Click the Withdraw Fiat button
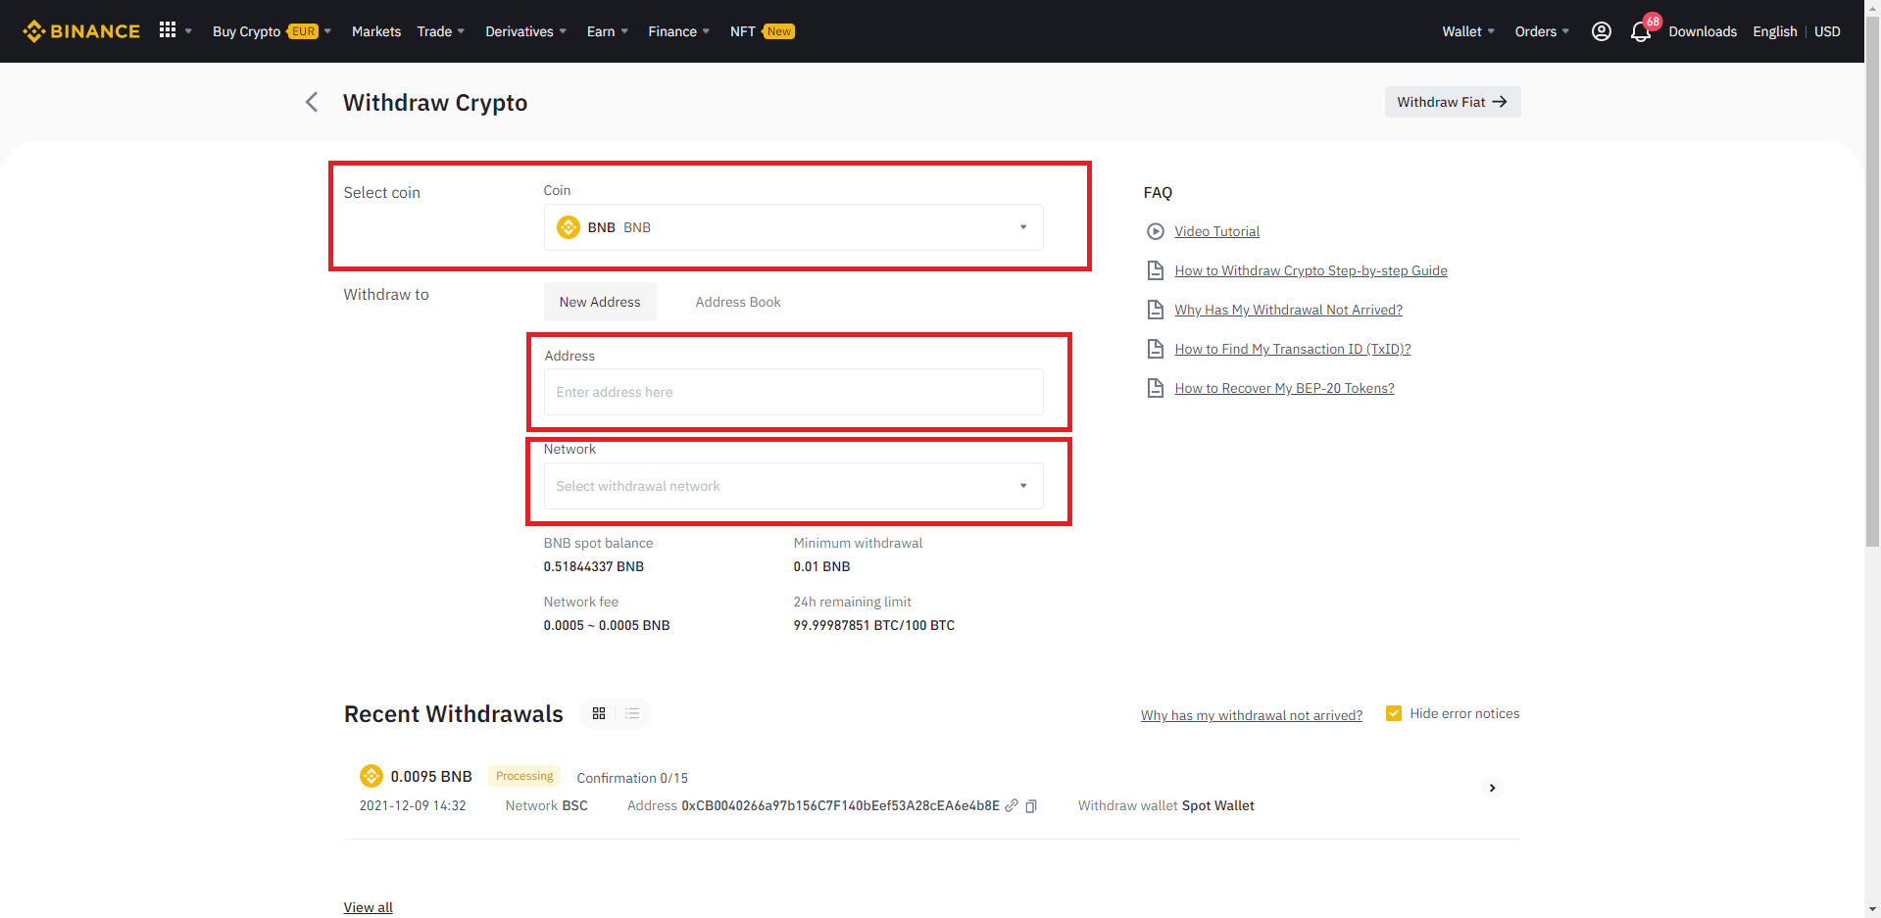 click(x=1452, y=102)
